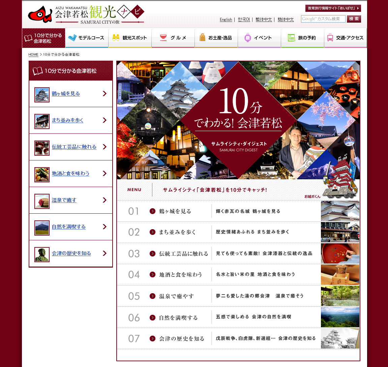The height and width of the screenshot is (367, 388).
Task: Click the castle thumbnail beside sidebar 鶴ヶ城を見る
Action: point(42,95)
